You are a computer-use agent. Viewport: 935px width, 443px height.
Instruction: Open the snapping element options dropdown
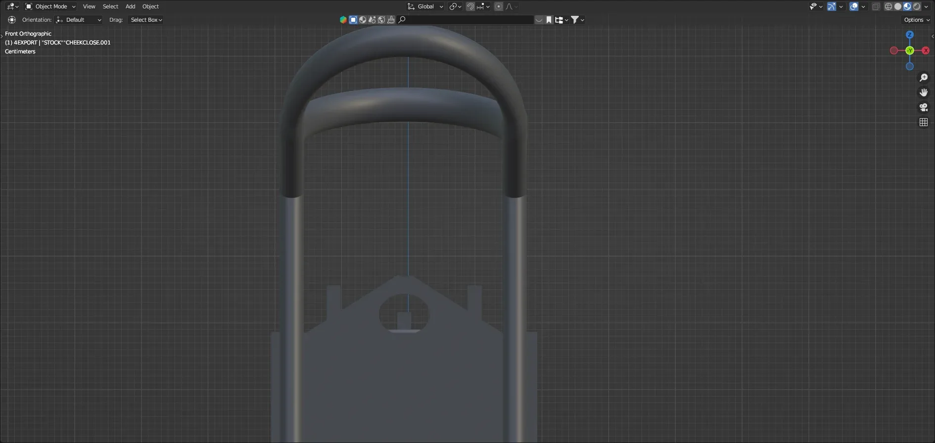(483, 6)
